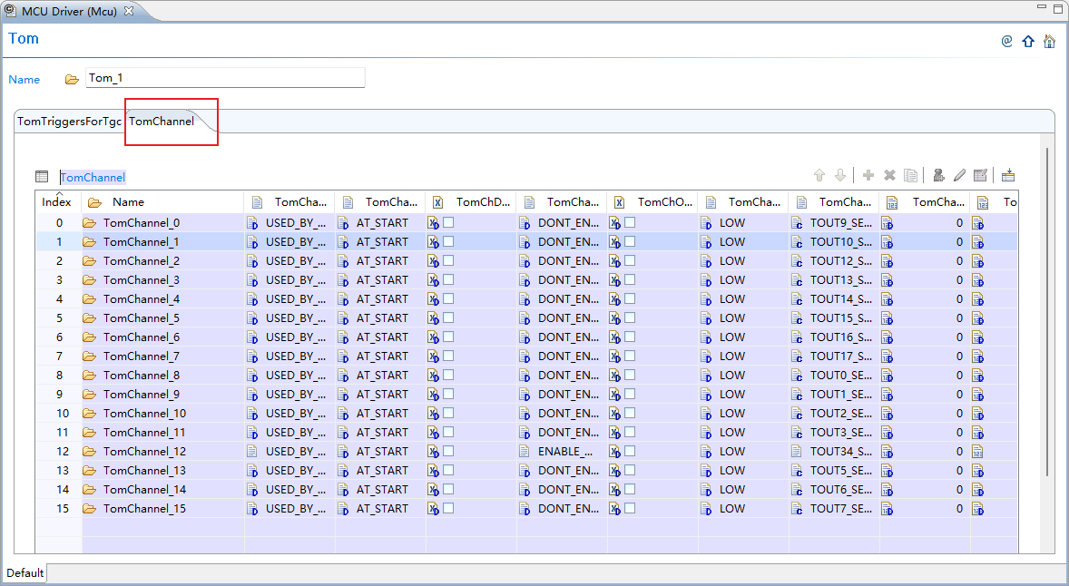The width and height of the screenshot is (1069, 586).
Task: Select the TomChannel_13 row name
Action: 144,471
